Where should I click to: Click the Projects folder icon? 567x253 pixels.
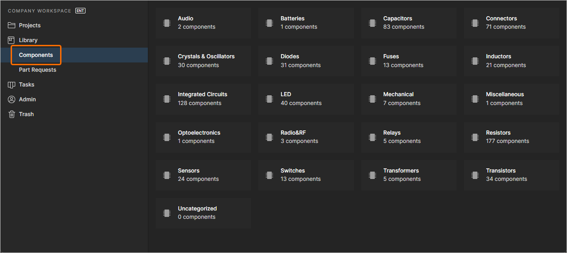[x=12, y=25]
